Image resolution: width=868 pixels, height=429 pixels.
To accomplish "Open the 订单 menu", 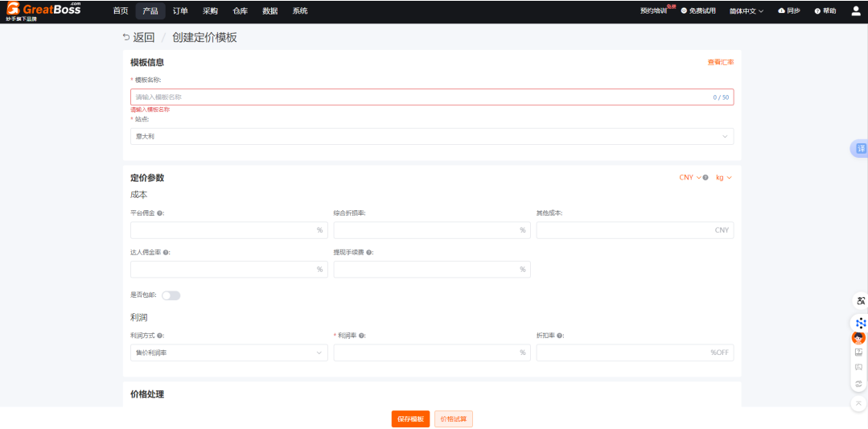I will click(180, 11).
